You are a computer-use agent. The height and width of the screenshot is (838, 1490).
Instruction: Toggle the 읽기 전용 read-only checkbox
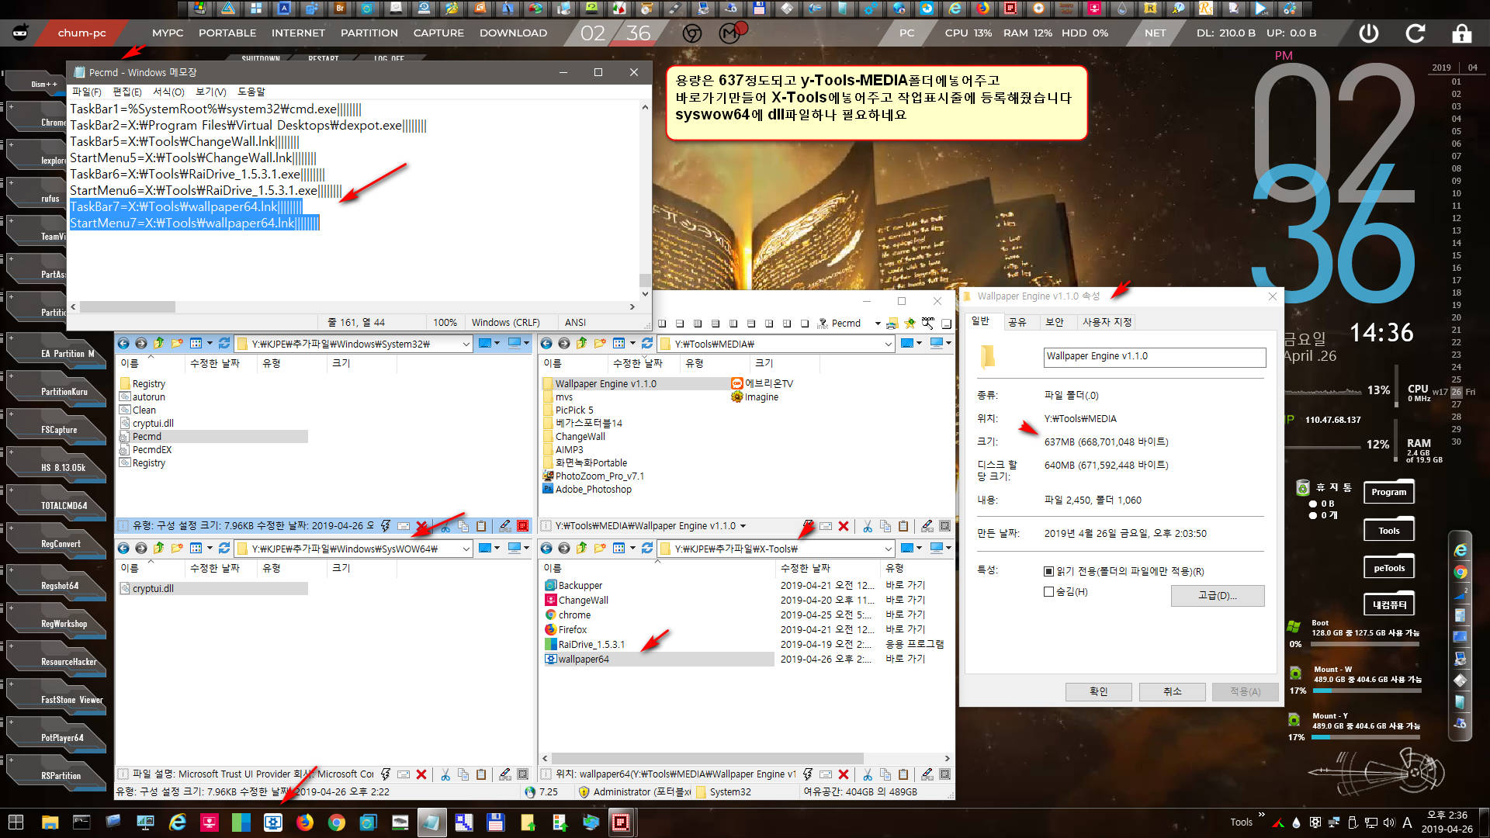(1049, 571)
